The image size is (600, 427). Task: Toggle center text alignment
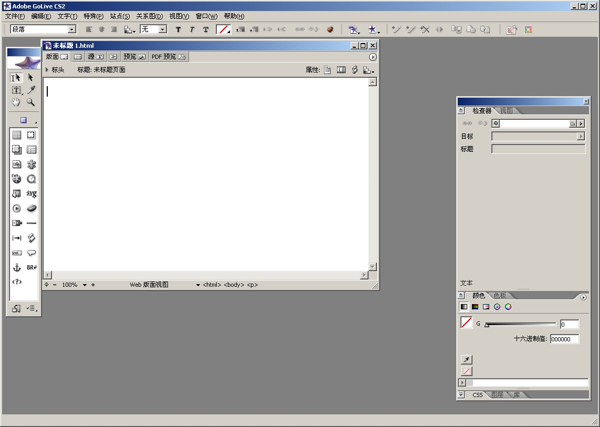101,30
